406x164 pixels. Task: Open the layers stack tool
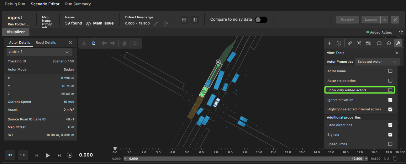pyautogui.click(x=388, y=43)
